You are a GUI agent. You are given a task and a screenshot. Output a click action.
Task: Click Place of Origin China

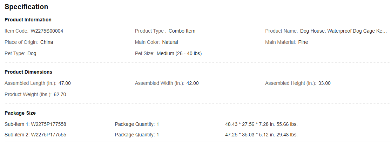click(47, 42)
